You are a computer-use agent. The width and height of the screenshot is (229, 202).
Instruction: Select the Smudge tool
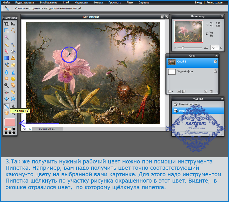(x=6, y=79)
